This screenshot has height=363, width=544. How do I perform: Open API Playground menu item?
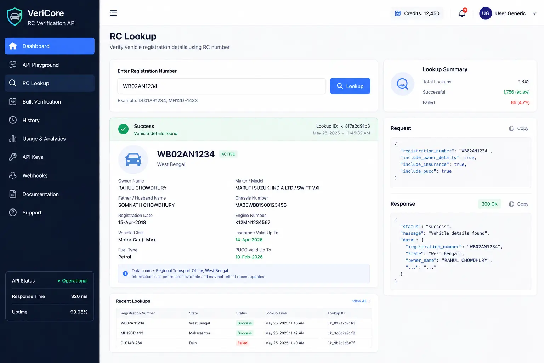click(x=50, y=65)
